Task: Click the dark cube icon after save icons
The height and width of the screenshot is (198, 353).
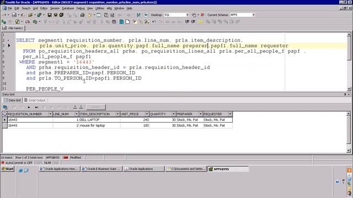Action: pos(61,15)
